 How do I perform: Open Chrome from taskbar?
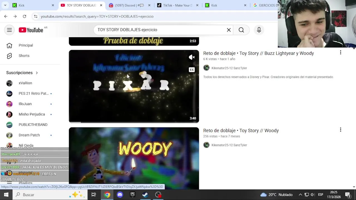(x=107, y=195)
